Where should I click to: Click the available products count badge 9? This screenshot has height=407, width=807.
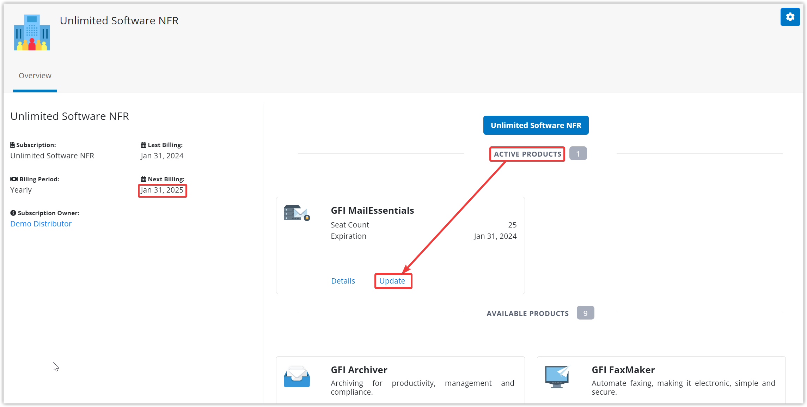[x=585, y=313]
